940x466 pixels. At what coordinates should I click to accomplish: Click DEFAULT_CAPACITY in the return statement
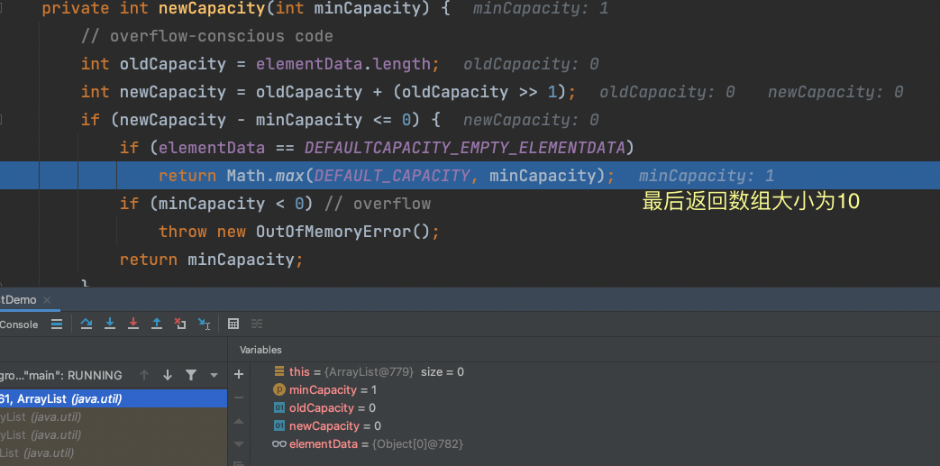(x=392, y=176)
